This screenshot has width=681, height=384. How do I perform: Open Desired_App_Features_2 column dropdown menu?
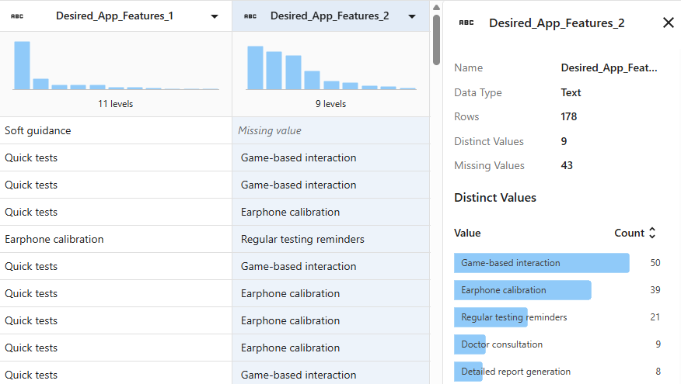click(x=412, y=16)
